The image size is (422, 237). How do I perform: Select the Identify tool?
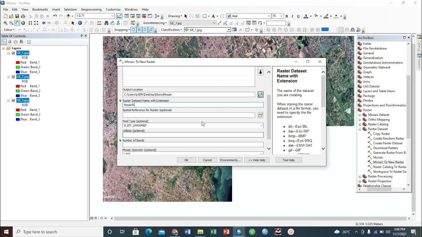80,23
